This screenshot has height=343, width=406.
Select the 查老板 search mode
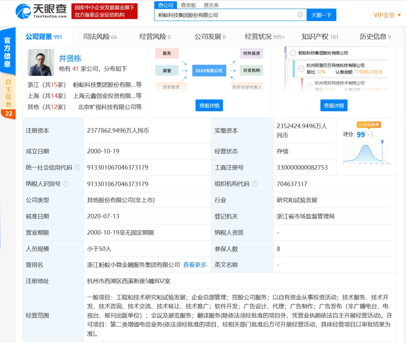tap(188, 5)
